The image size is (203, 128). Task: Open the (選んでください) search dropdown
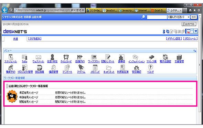pyautogui.click(x=179, y=17)
